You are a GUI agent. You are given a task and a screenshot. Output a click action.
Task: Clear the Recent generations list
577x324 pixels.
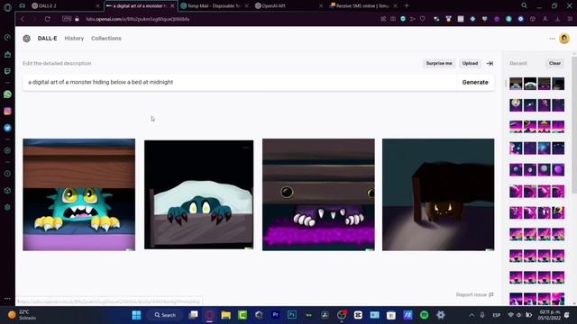pyautogui.click(x=554, y=63)
